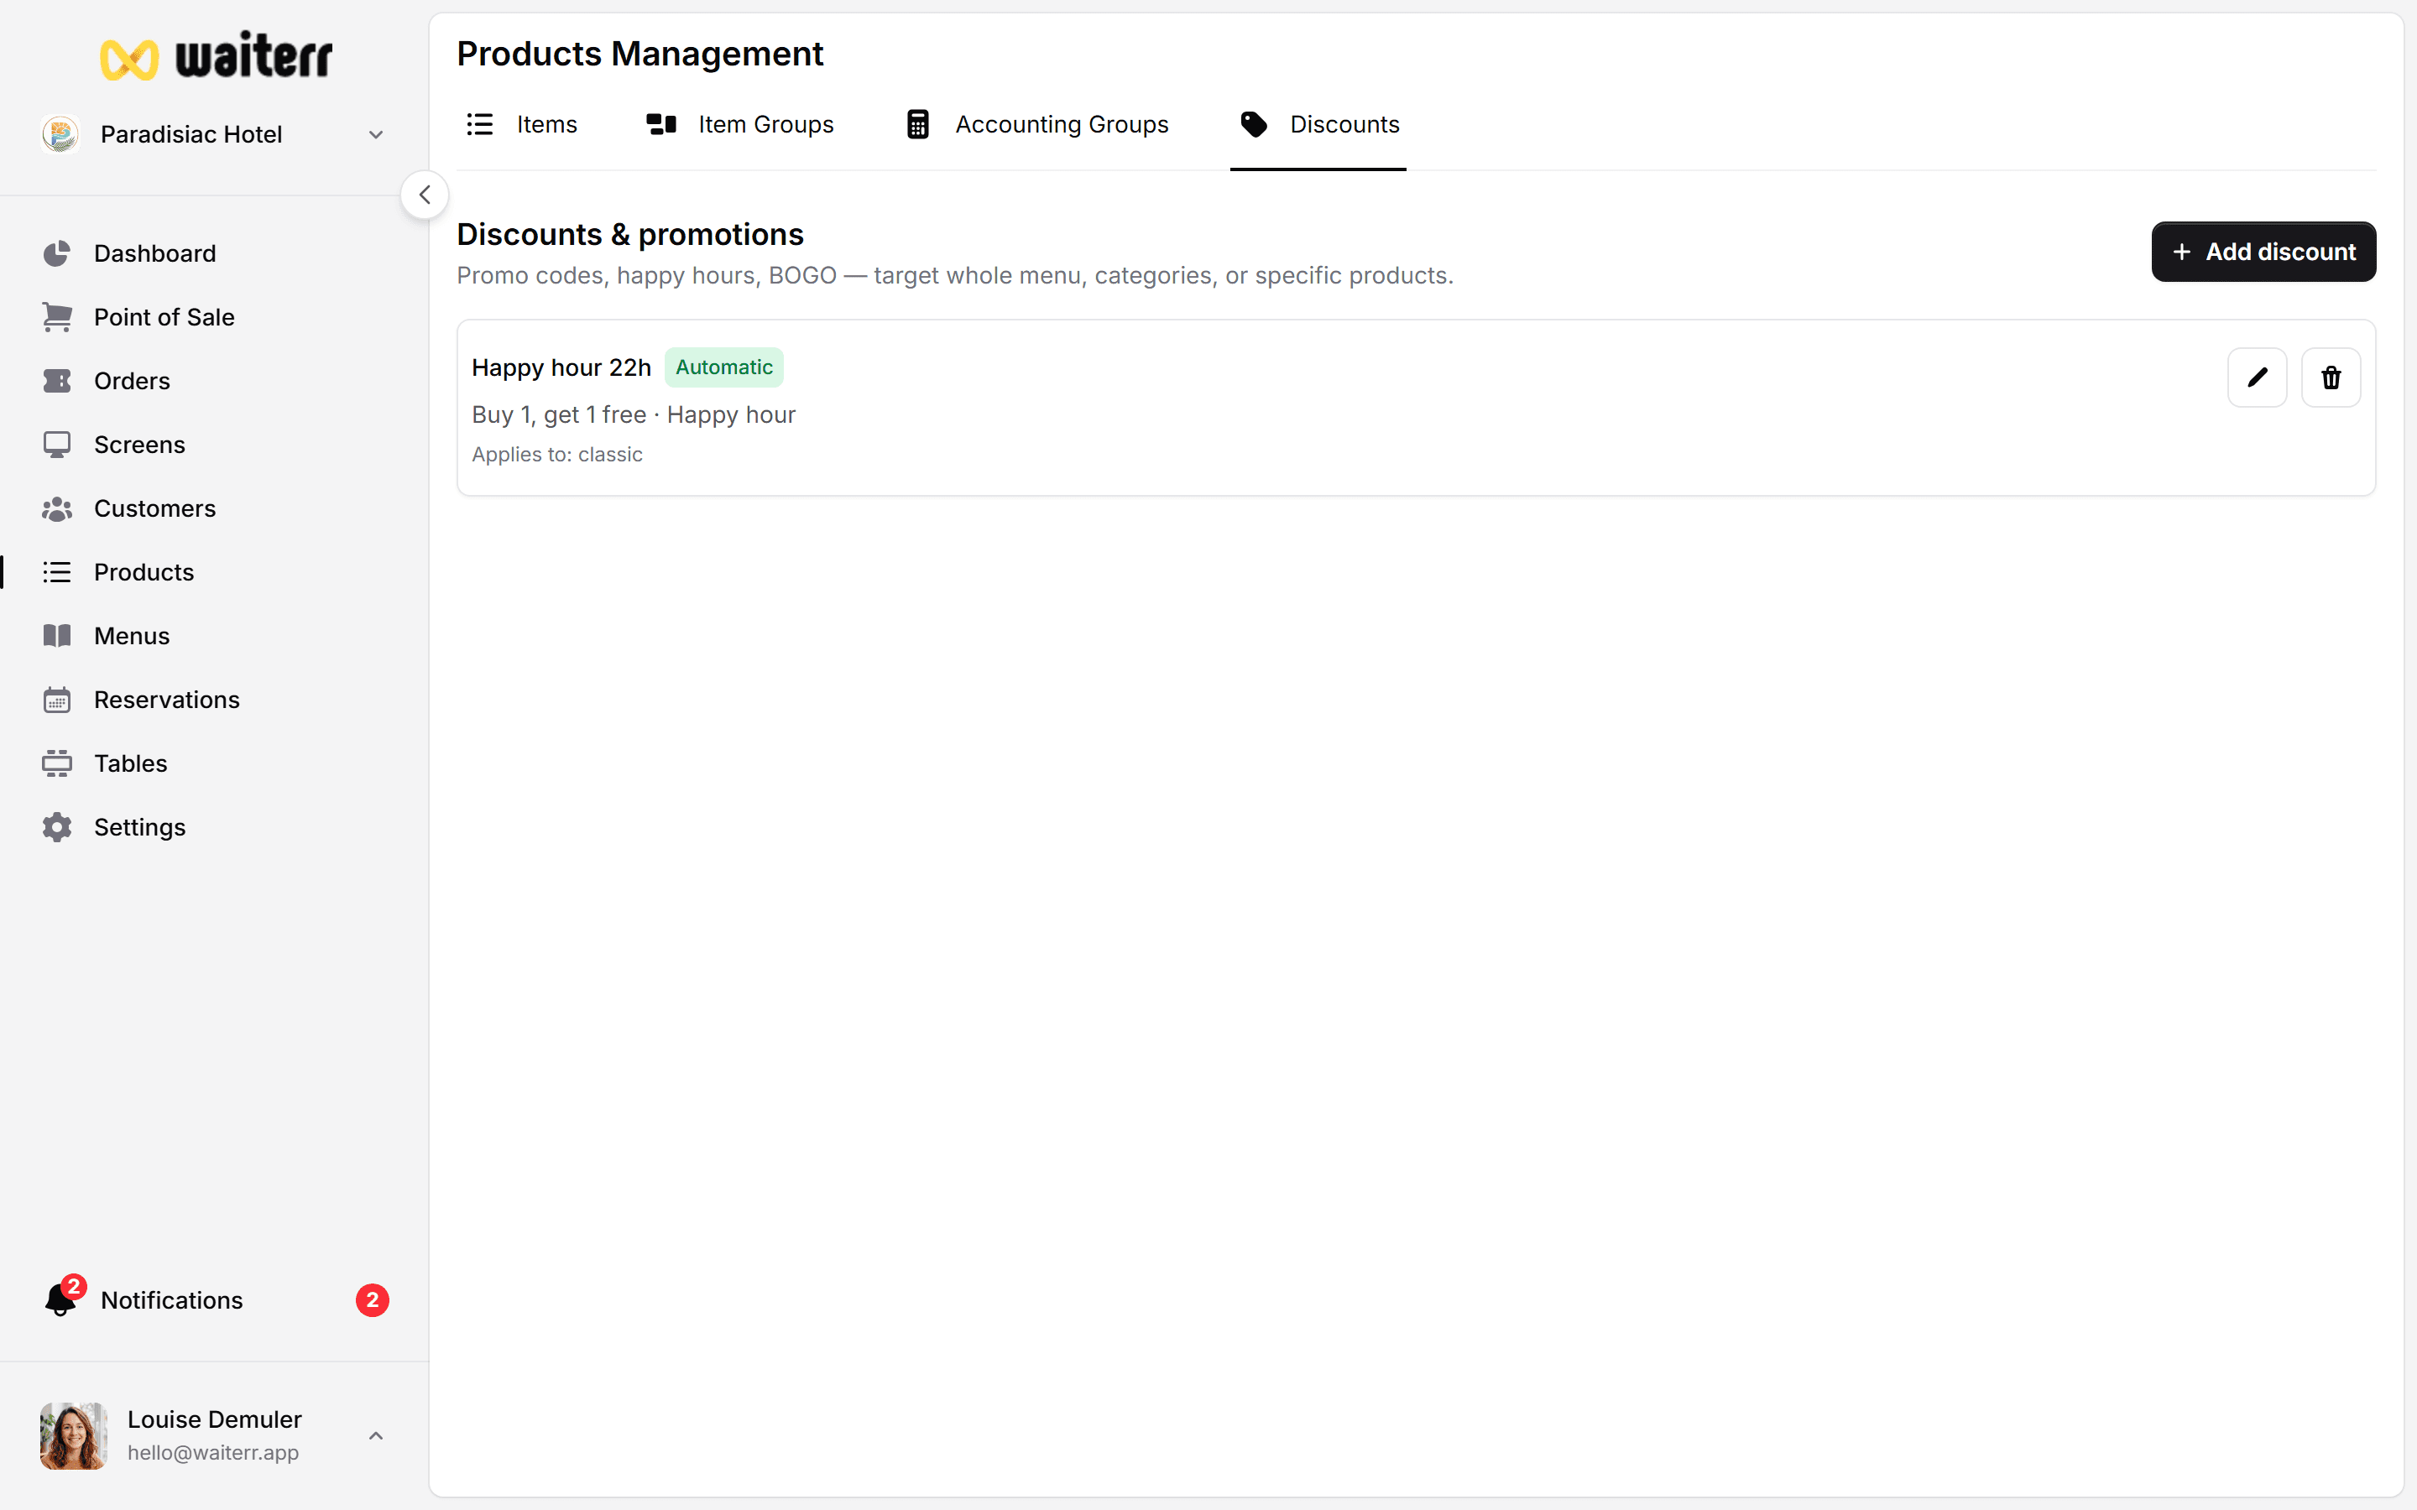Screen dimensions: 2417x1510
Task: Click the 'Applies to: classic' text
Action: [557, 455]
